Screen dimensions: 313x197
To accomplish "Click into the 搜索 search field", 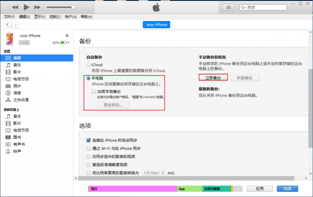I will [263, 7].
